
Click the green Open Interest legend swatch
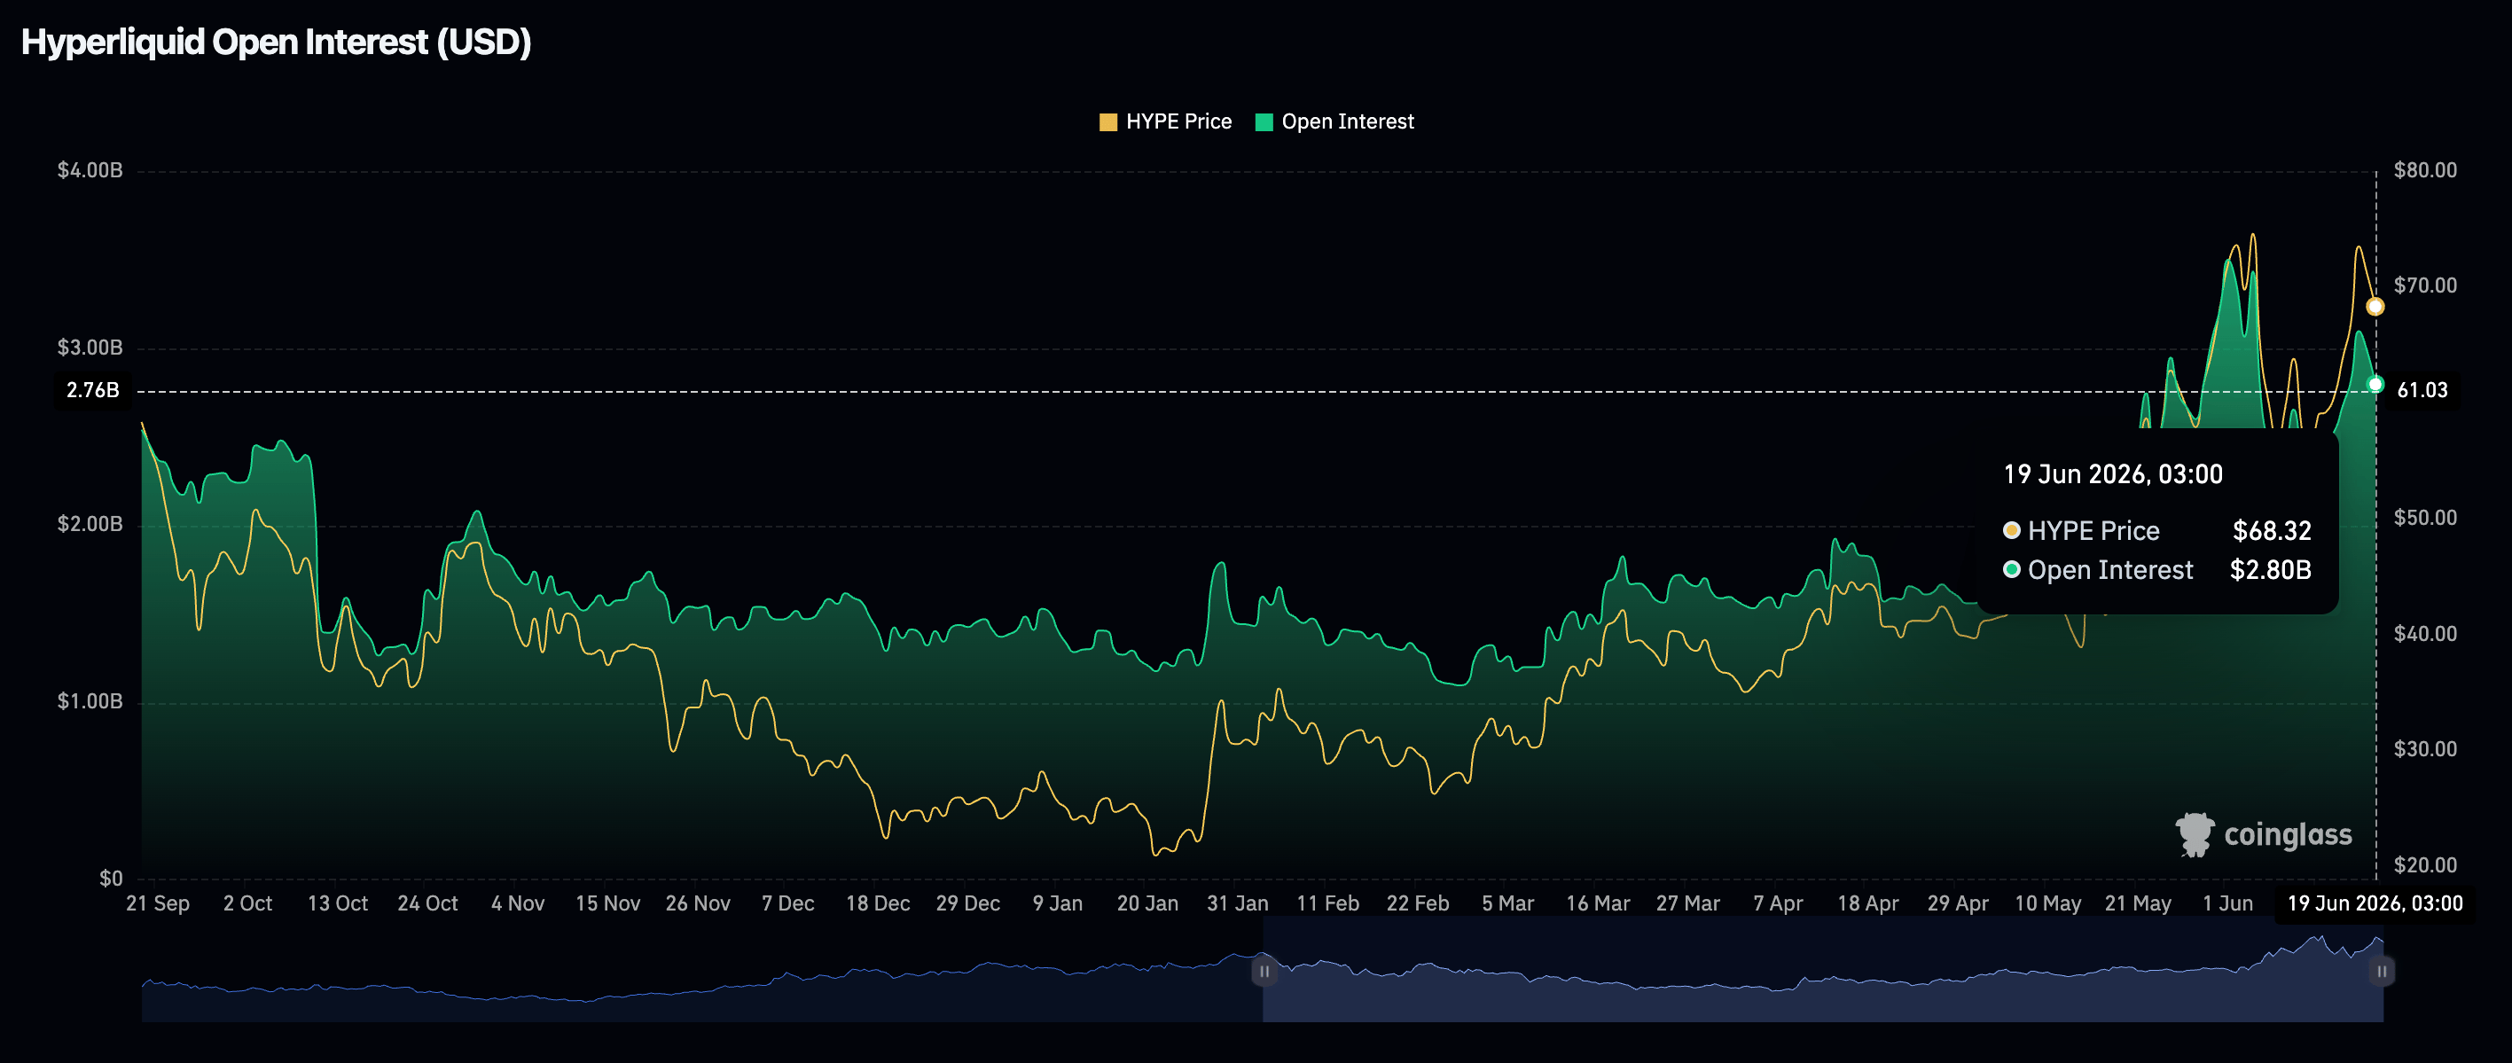tap(1264, 122)
